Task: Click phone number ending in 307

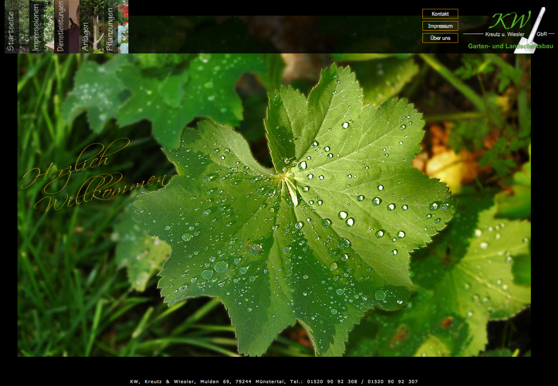Action: coord(393,382)
